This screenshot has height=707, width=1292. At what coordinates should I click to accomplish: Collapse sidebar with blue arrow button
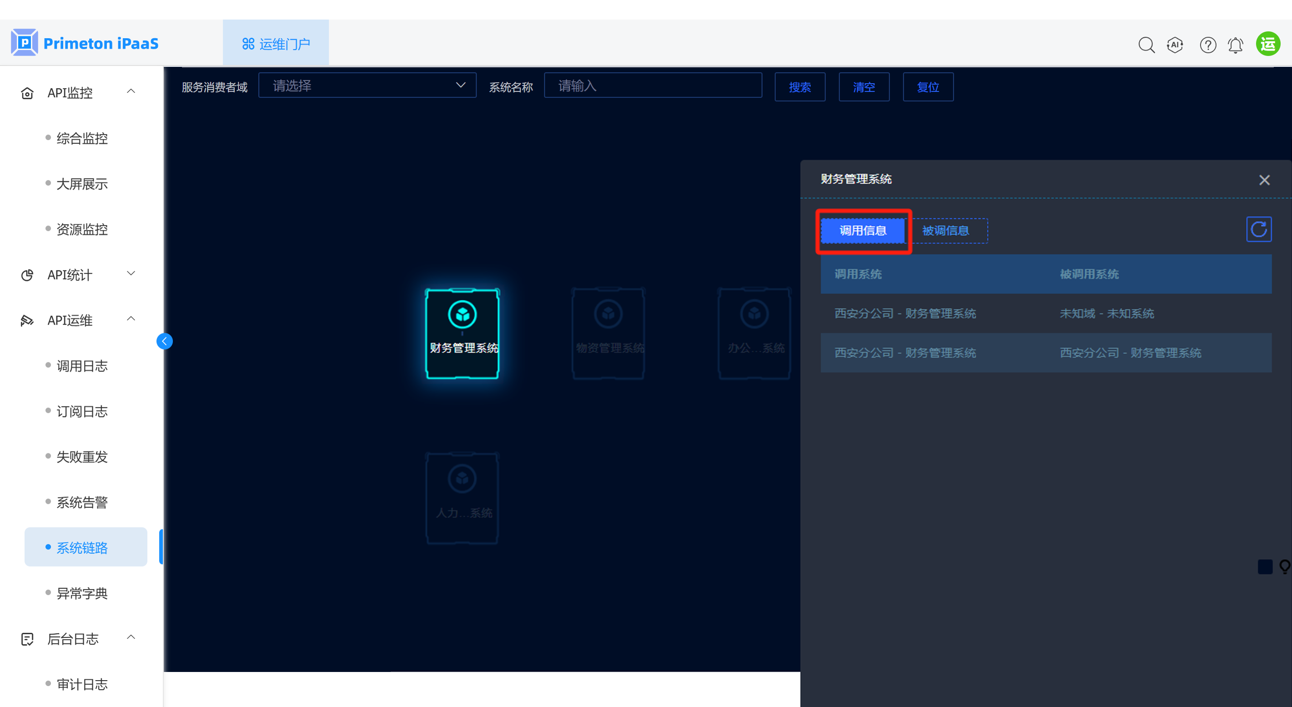165,341
